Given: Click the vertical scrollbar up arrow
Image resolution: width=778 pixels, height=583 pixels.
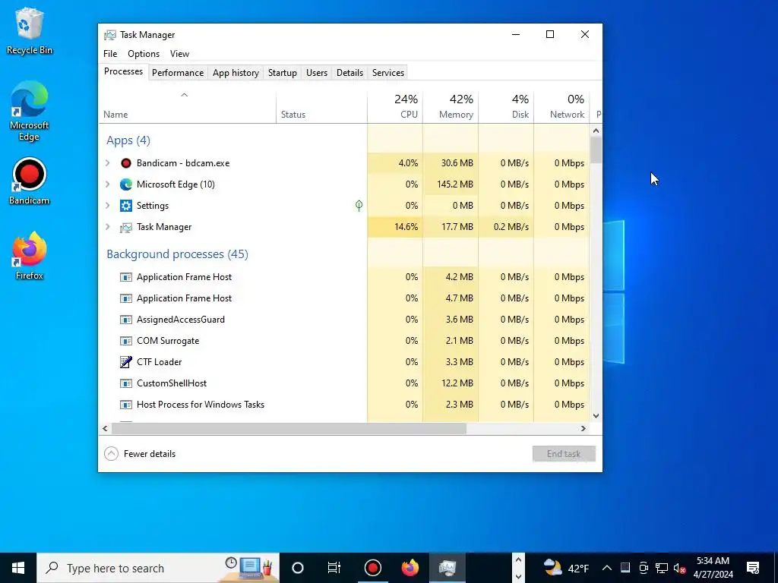Looking at the screenshot, I should pyautogui.click(x=596, y=131).
